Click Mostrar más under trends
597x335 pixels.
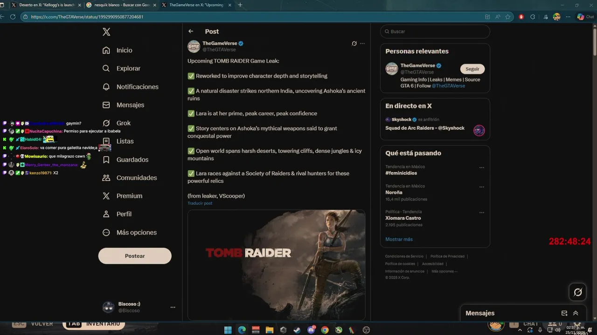399,239
